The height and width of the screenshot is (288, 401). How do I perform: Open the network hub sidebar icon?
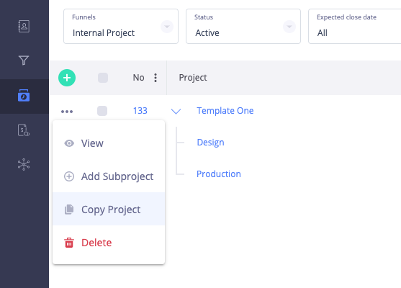(24, 164)
